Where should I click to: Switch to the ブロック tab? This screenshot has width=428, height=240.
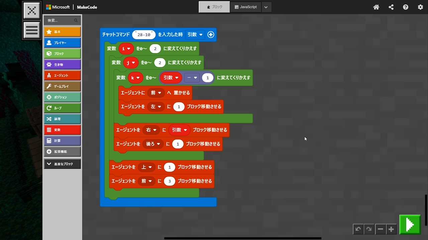[x=214, y=7]
